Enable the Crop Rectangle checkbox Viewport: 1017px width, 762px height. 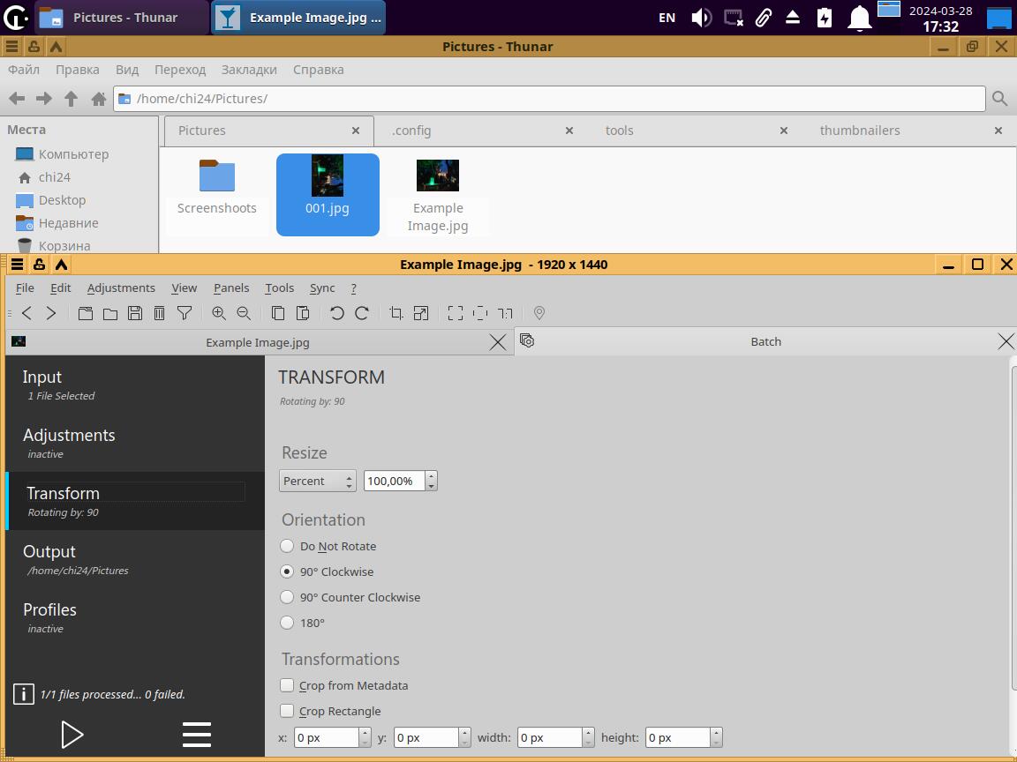(287, 711)
